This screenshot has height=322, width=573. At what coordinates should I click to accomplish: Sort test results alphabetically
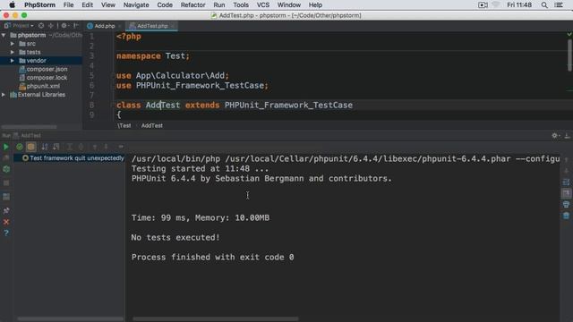(x=45, y=147)
